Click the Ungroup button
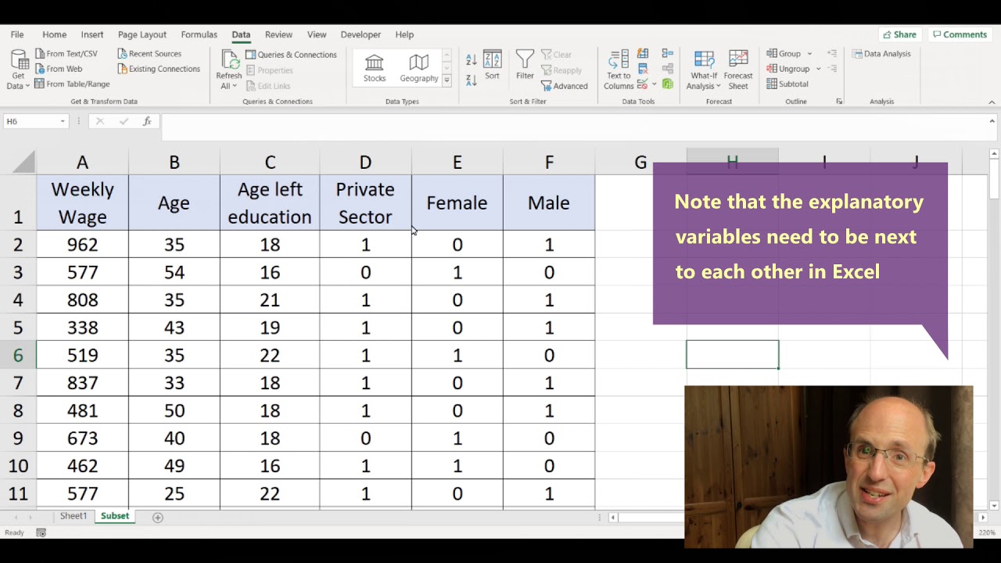The height and width of the screenshot is (563, 1001). pos(788,69)
